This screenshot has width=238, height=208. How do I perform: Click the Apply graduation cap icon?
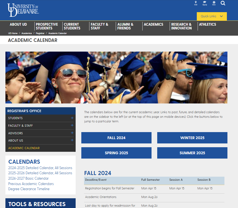[205, 3]
